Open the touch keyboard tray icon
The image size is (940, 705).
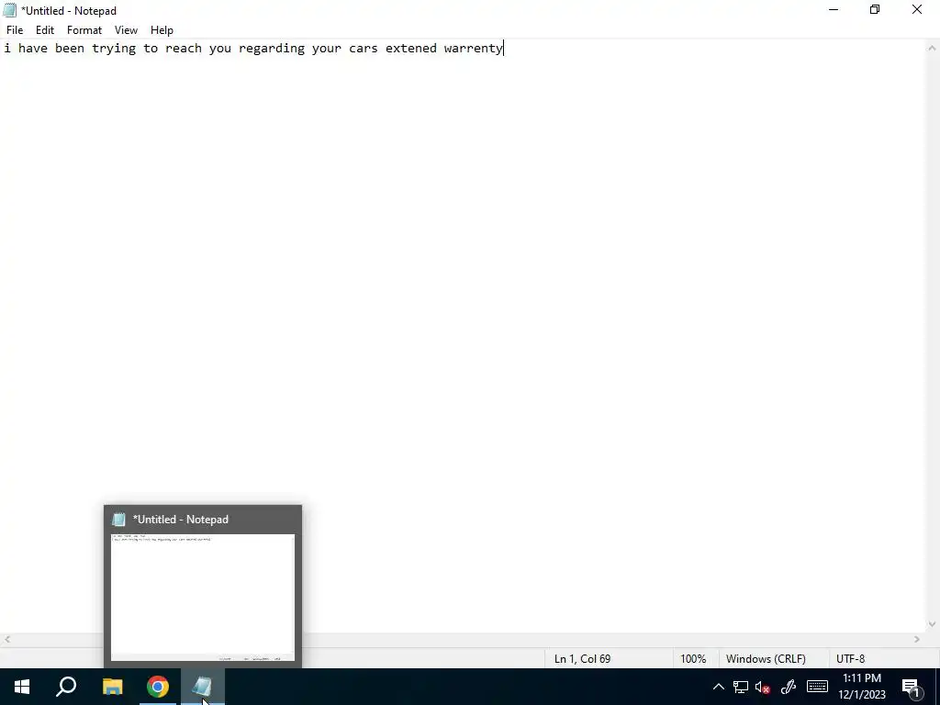tap(817, 687)
